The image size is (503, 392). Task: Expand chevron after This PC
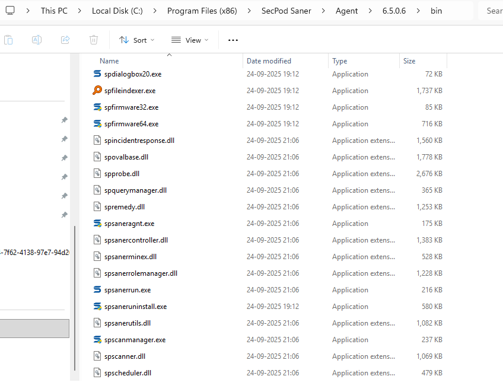click(79, 11)
